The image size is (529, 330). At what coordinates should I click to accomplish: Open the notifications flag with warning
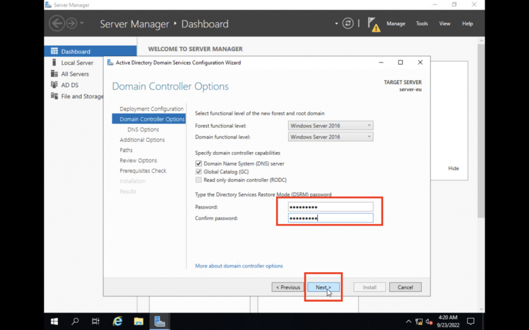[x=373, y=24]
